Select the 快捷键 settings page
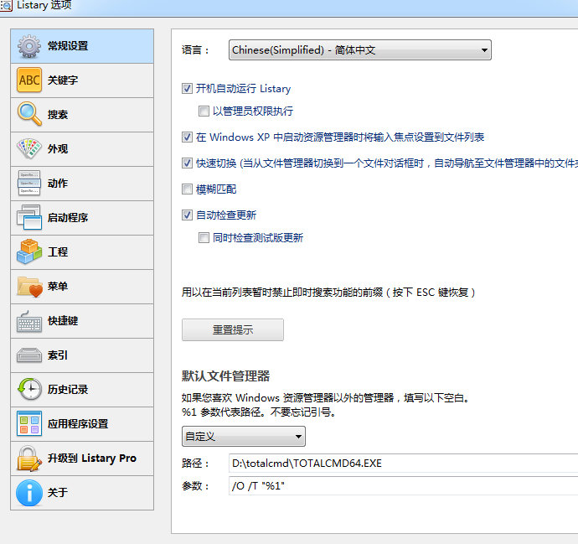This screenshot has width=578, height=544. [x=82, y=321]
